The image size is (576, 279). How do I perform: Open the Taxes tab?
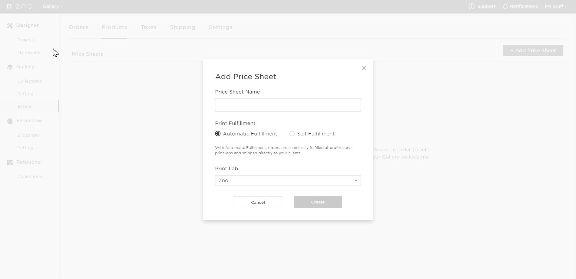148,27
